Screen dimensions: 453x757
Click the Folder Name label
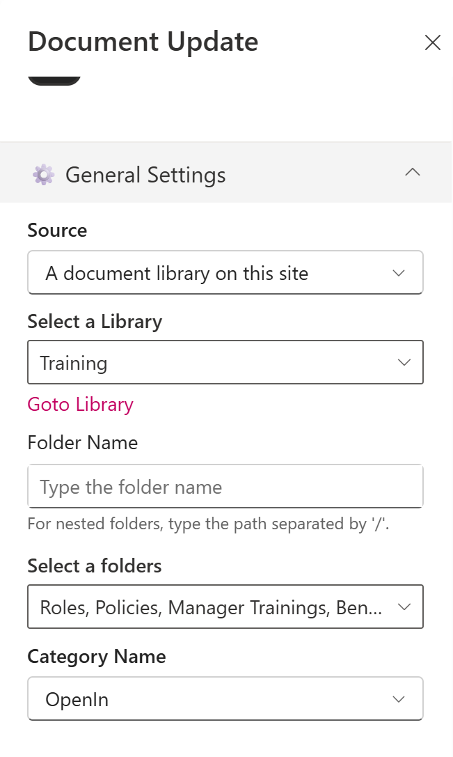82,442
